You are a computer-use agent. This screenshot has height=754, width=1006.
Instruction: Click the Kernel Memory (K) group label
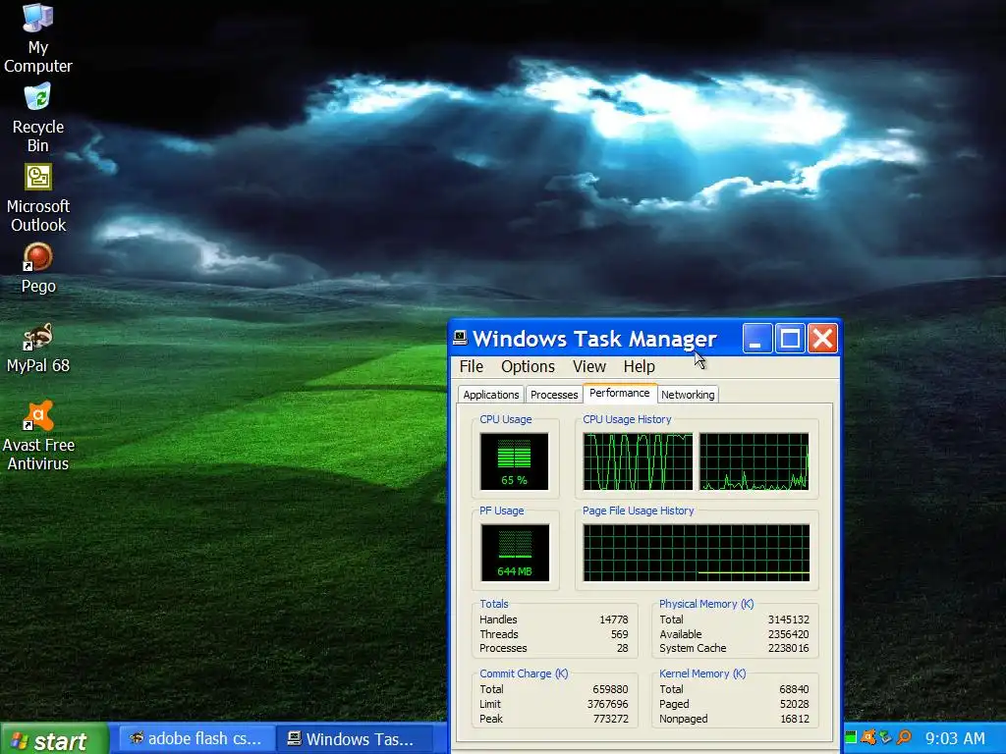(x=701, y=673)
